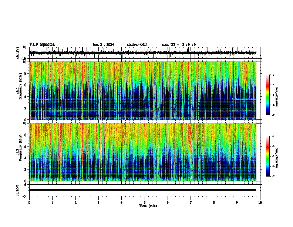Click the ch.1 voltage waveform trace
Viewport: 293px width, 227px height.
tap(143, 53)
